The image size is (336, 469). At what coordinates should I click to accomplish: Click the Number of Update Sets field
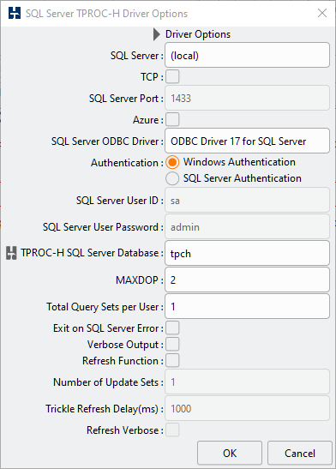247,382
